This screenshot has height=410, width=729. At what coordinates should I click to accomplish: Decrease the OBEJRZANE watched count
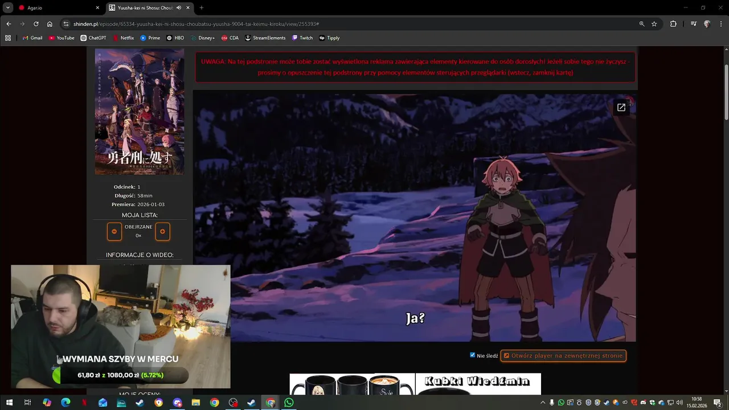114,231
